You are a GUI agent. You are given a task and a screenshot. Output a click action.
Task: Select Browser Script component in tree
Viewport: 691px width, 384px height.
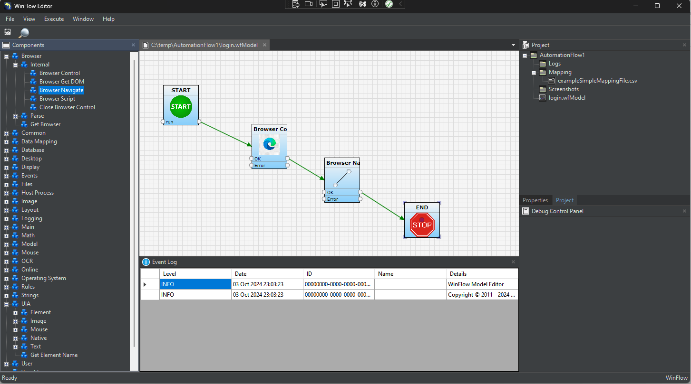[57, 99]
